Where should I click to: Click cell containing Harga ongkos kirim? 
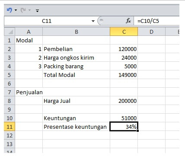click(76, 57)
